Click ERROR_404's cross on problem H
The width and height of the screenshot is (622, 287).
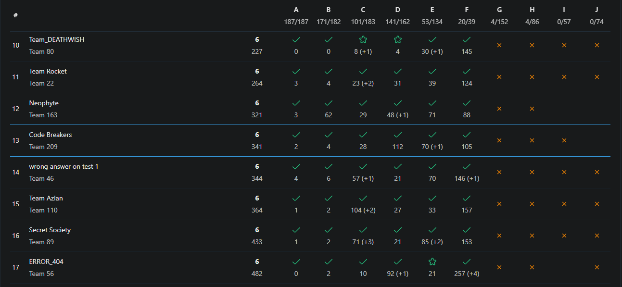[x=532, y=267]
